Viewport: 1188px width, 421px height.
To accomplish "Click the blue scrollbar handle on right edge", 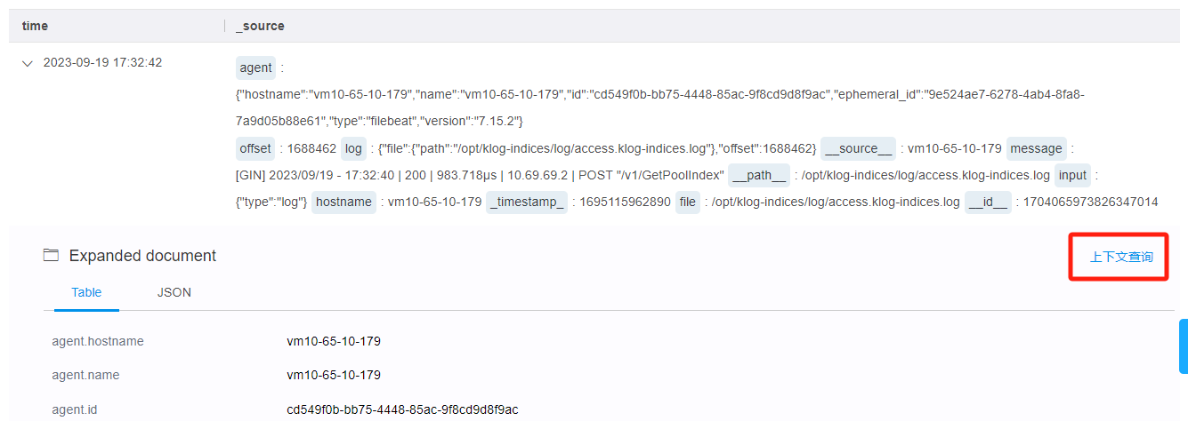I will tap(1183, 346).
